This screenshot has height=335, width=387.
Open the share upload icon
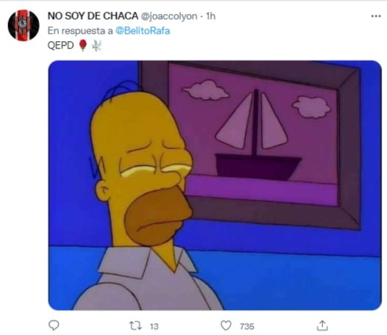(322, 325)
